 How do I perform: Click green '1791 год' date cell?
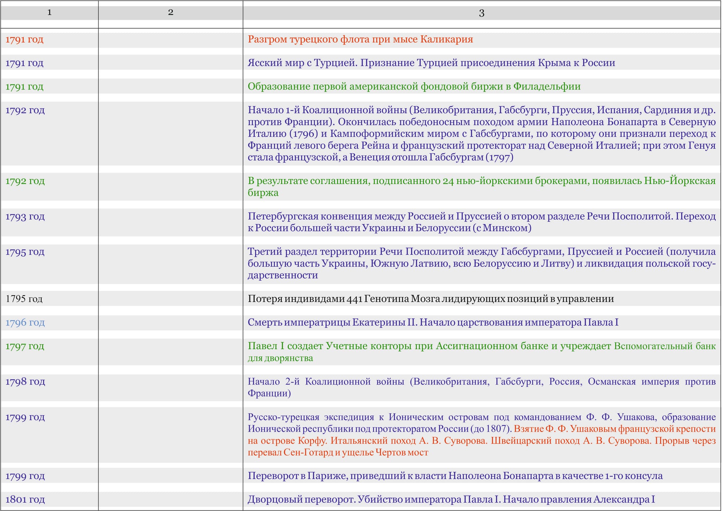tap(25, 87)
